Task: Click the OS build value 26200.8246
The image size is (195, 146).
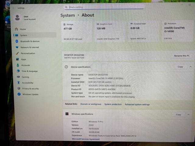Action: (94, 132)
